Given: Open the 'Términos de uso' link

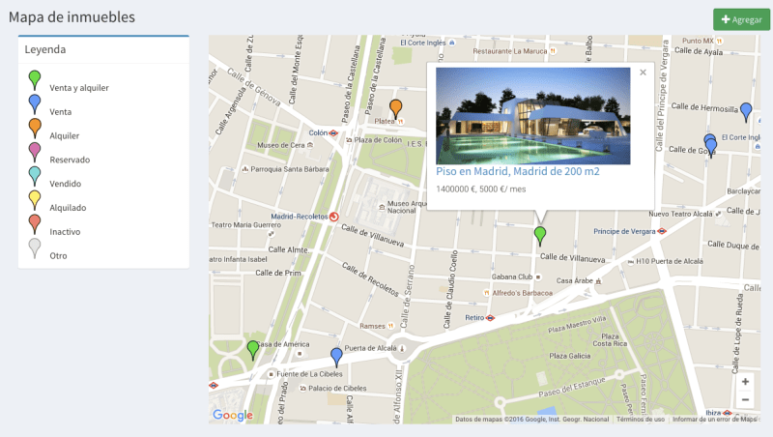Looking at the screenshot, I should tap(640, 419).
